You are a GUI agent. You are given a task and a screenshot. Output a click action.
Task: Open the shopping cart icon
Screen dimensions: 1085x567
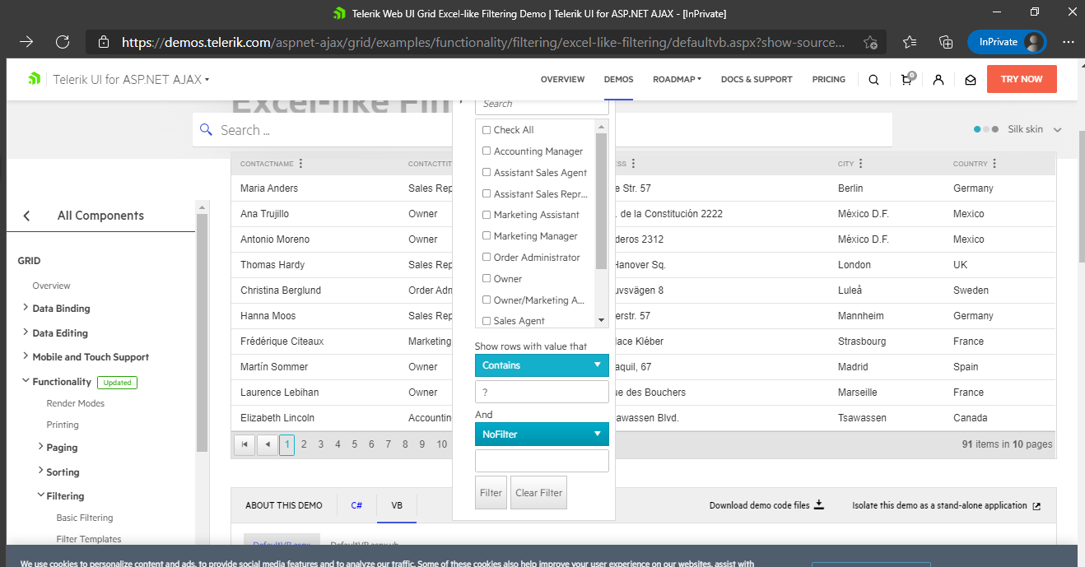pyautogui.click(x=907, y=79)
